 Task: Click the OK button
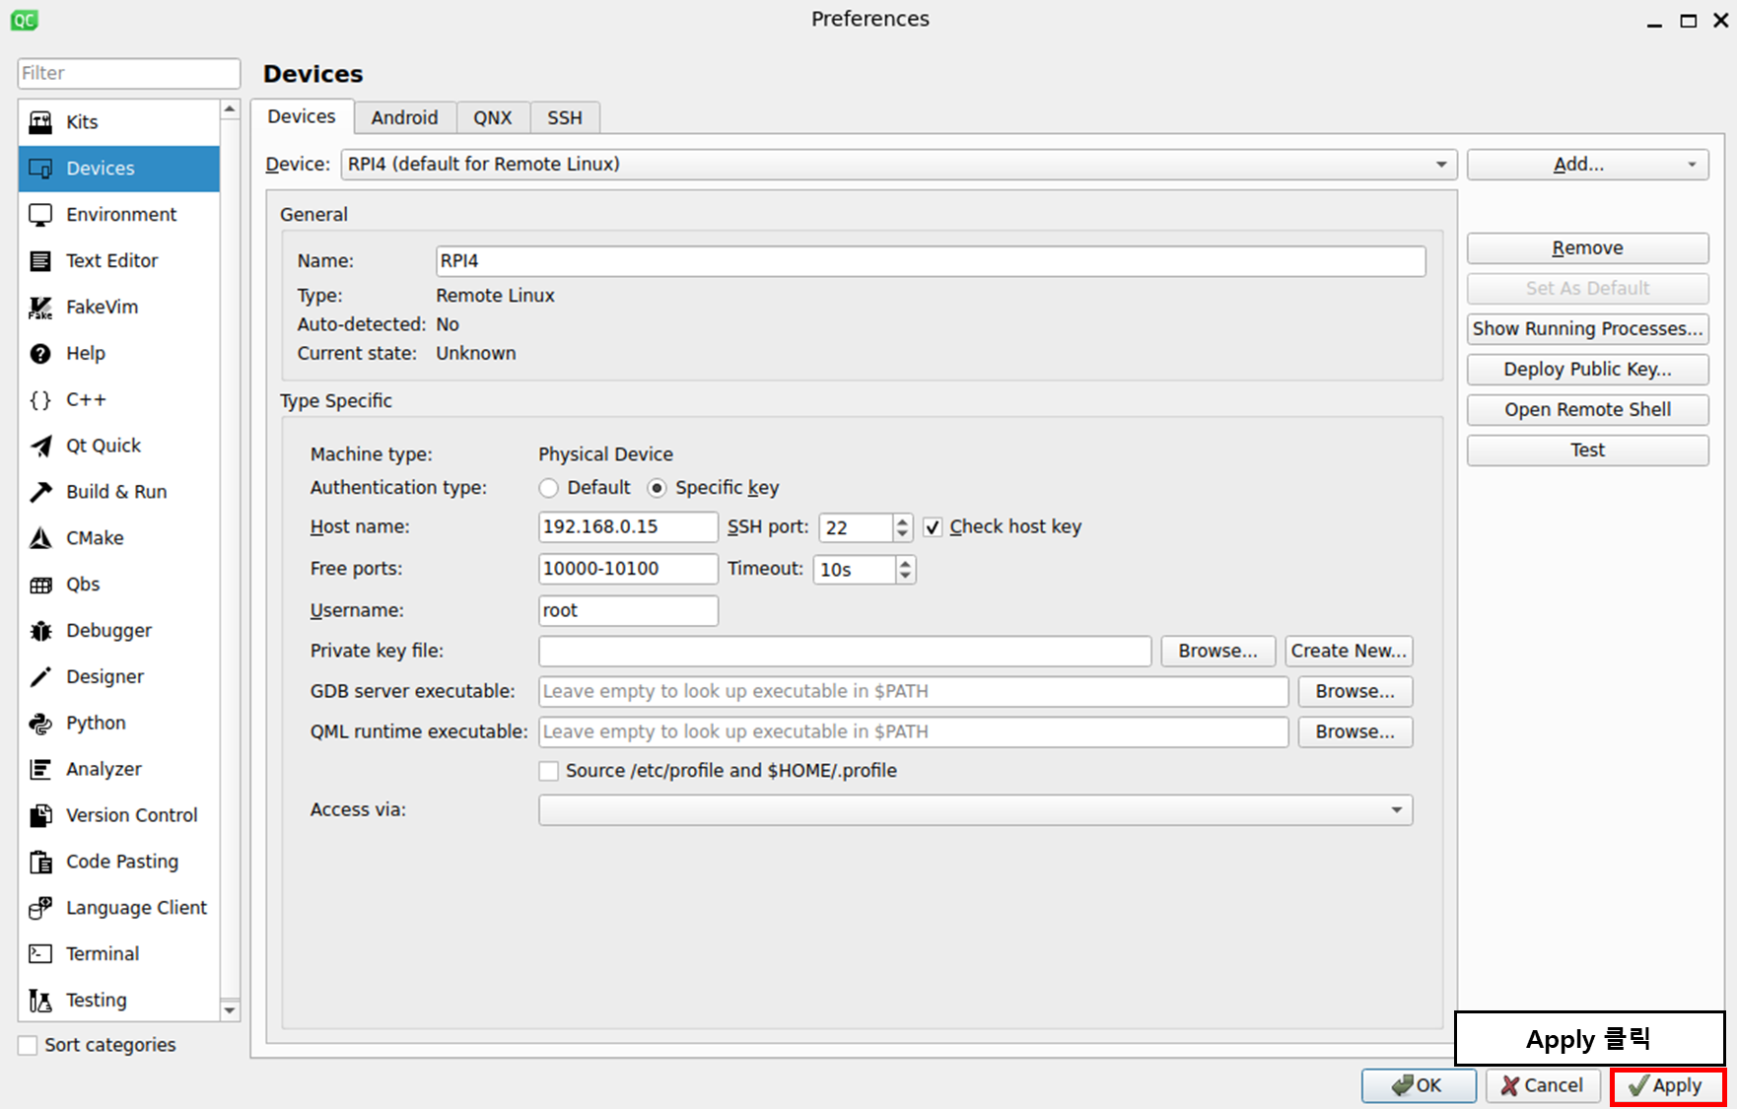pyautogui.click(x=1419, y=1086)
